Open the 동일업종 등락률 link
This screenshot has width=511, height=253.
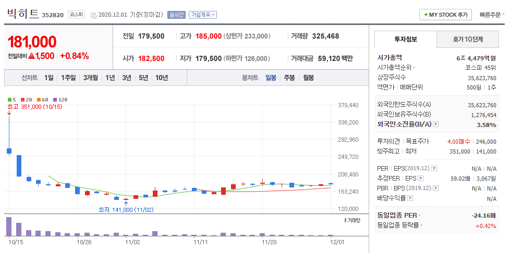pyautogui.click(x=400, y=225)
